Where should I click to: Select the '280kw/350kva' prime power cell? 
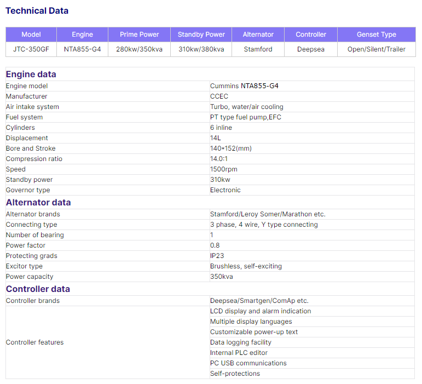pyautogui.click(x=140, y=49)
